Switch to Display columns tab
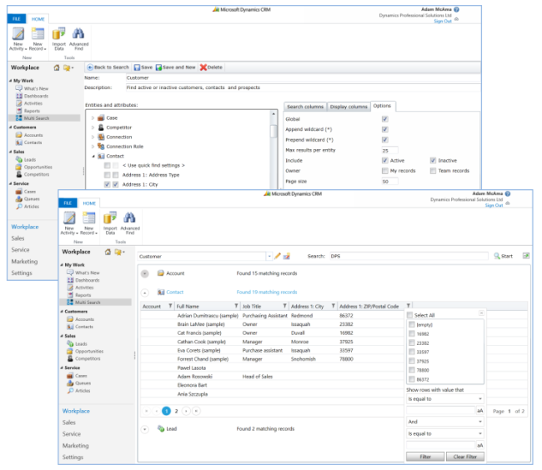This screenshot has height=470, width=542. click(349, 107)
